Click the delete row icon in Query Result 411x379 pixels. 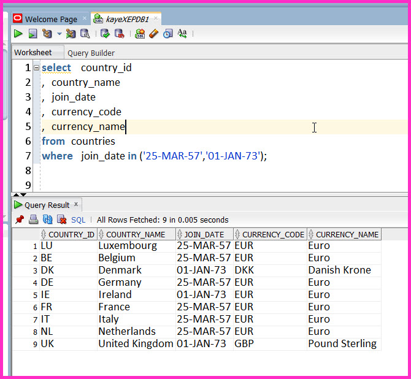(x=61, y=220)
